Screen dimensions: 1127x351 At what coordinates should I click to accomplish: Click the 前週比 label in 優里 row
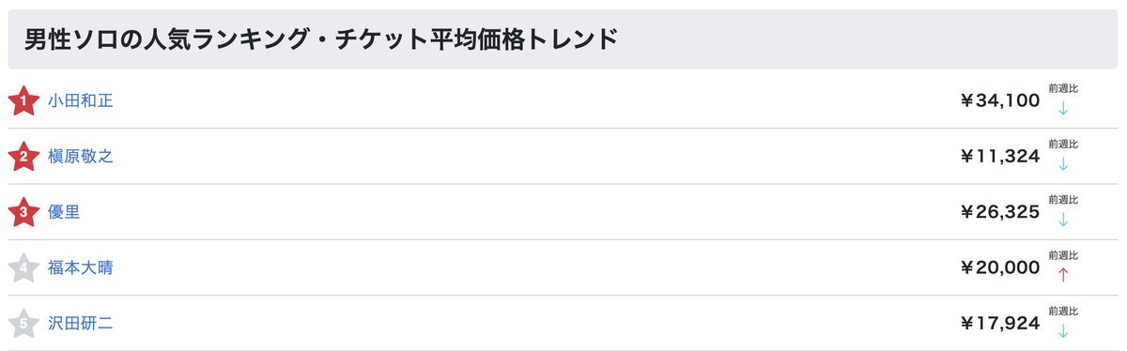1063,200
